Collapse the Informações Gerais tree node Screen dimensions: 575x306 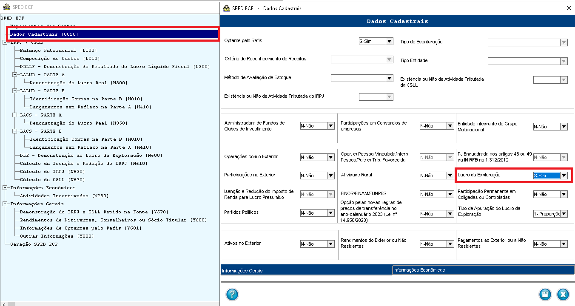coord(5,204)
